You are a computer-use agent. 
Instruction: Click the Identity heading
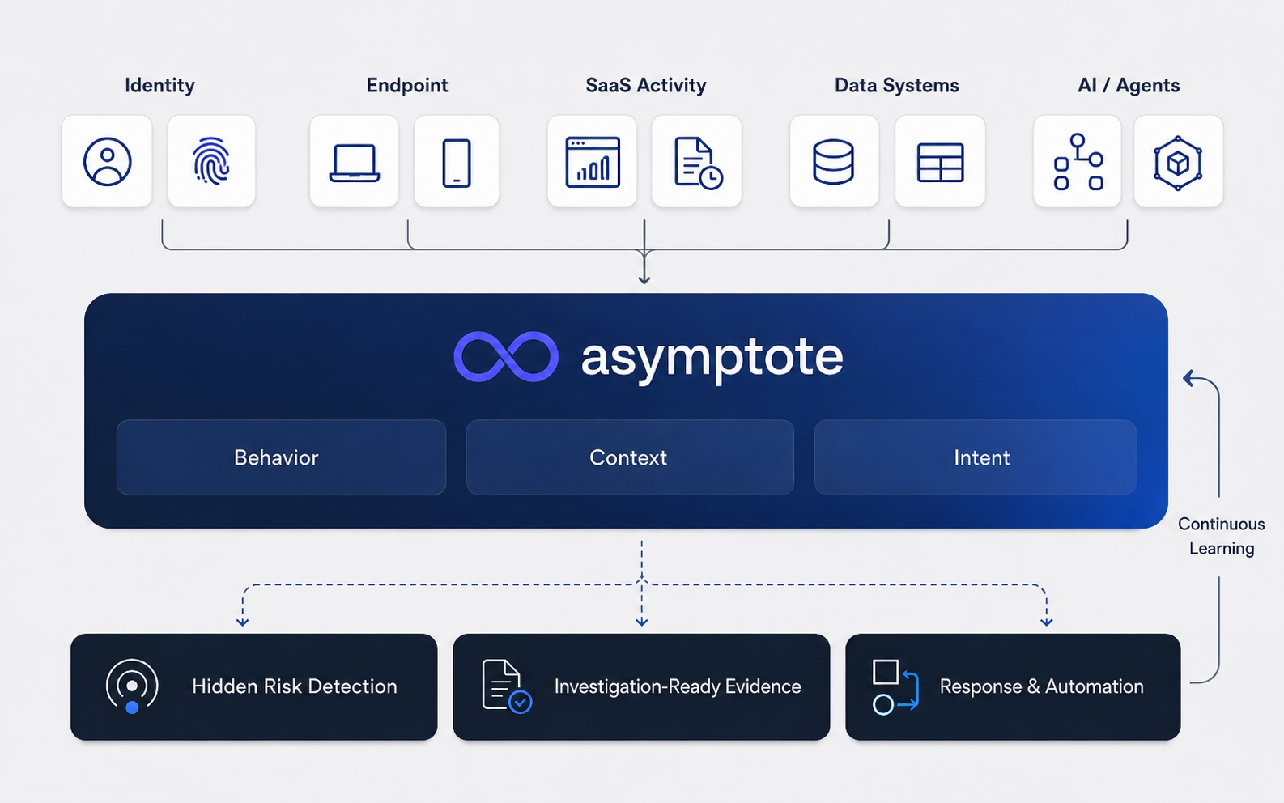click(159, 86)
